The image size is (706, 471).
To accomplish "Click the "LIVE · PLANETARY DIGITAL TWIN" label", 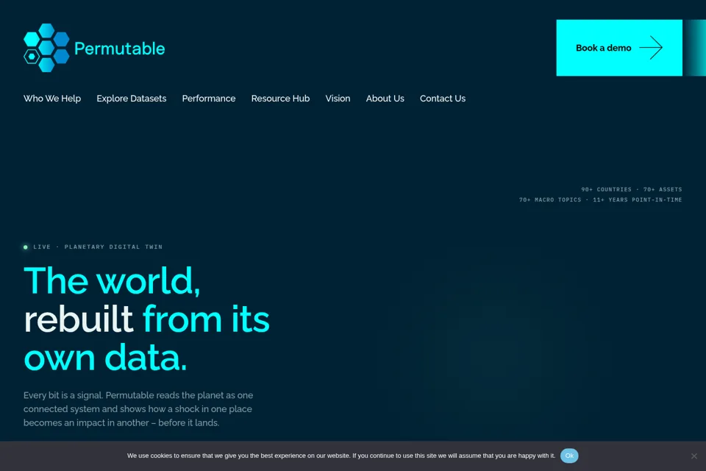I will [x=98, y=247].
